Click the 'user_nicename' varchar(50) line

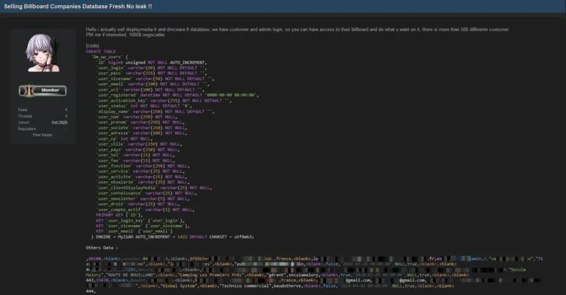pyautogui.click(x=155, y=78)
